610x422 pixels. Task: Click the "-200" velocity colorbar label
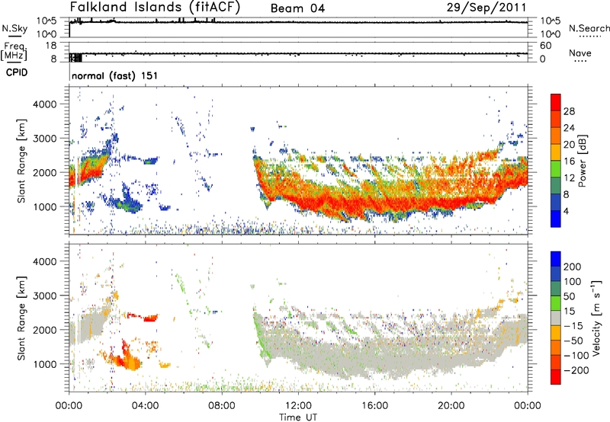click(576, 370)
